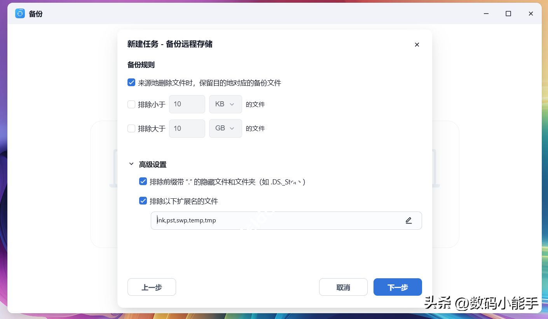The height and width of the screenshot is (319, 548).
Task: Maximize the 备份 window
Action: pos(508,14)
